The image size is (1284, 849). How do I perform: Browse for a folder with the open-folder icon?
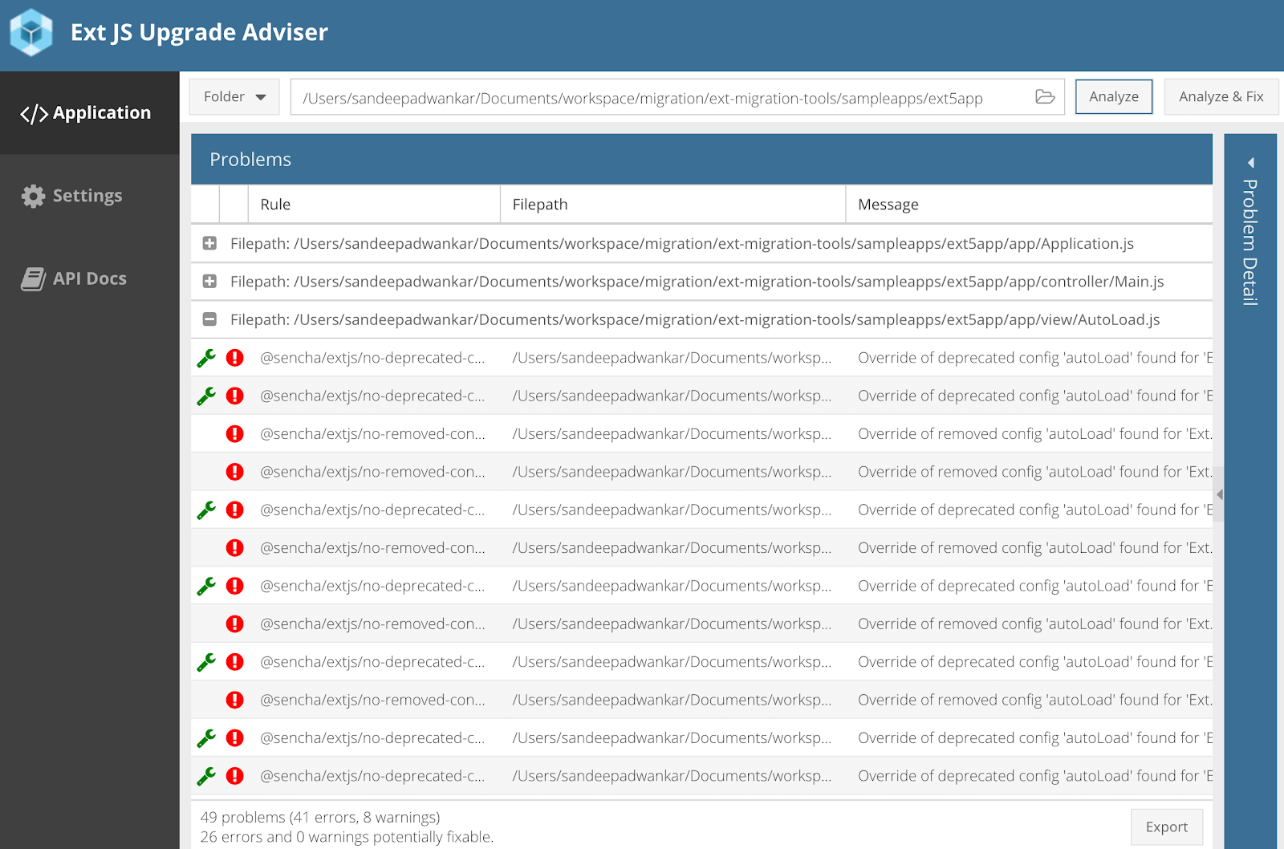coord(1045,97)
